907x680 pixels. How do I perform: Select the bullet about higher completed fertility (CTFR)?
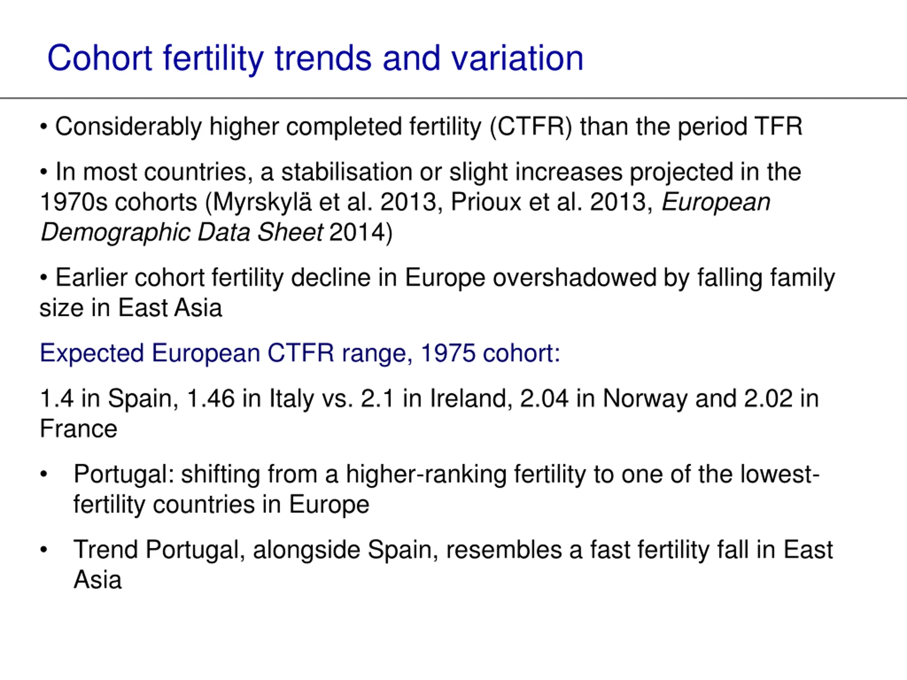coord(421,127)
